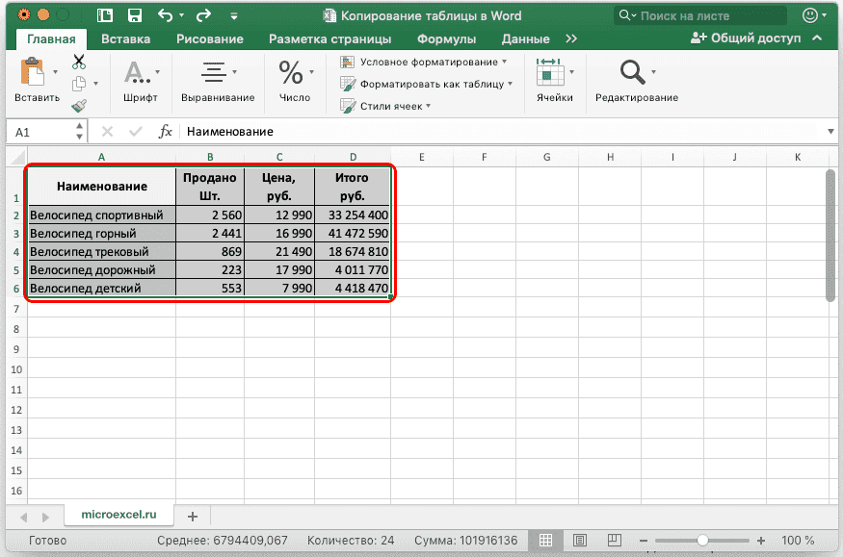The image size is (843, 557).
Task: Click the Save icon in title bar
Action: click(x=135, y=15)
